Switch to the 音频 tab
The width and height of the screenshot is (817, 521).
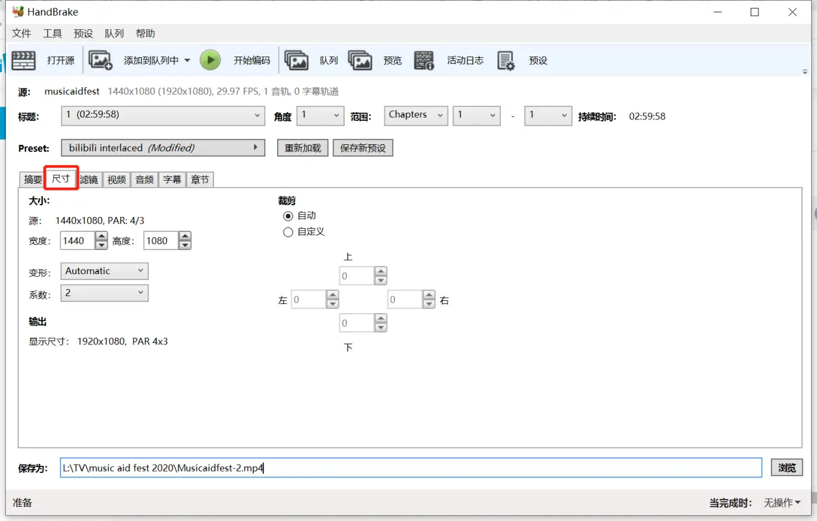coord(145,180)
